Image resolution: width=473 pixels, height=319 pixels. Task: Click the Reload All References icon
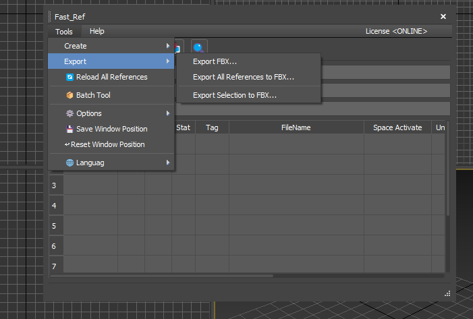pos(69,77)
